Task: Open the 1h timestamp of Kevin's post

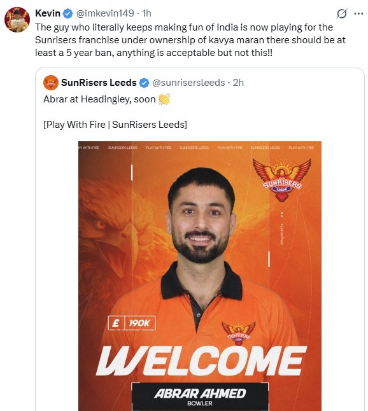Action: coord(146,13)
